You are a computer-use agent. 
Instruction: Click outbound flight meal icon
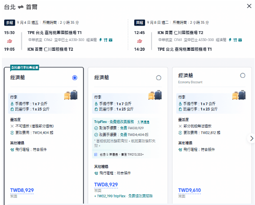tap(105, 40)
